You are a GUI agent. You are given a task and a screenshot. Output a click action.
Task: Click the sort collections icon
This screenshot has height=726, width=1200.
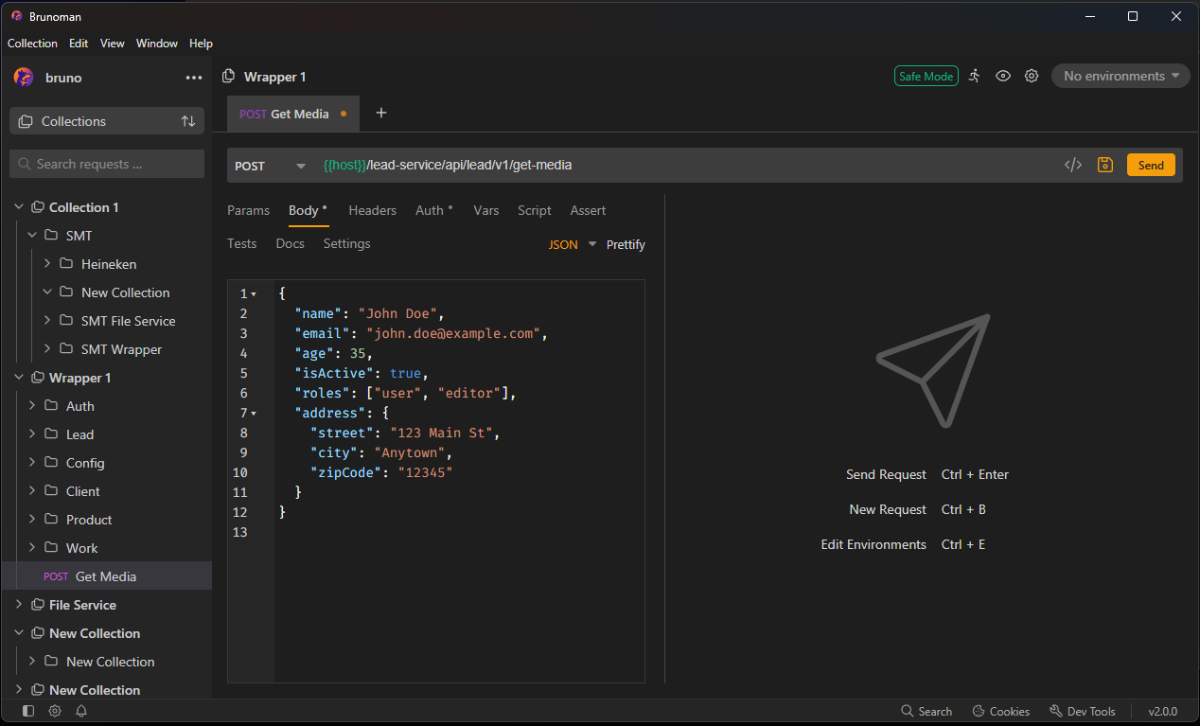188,121
